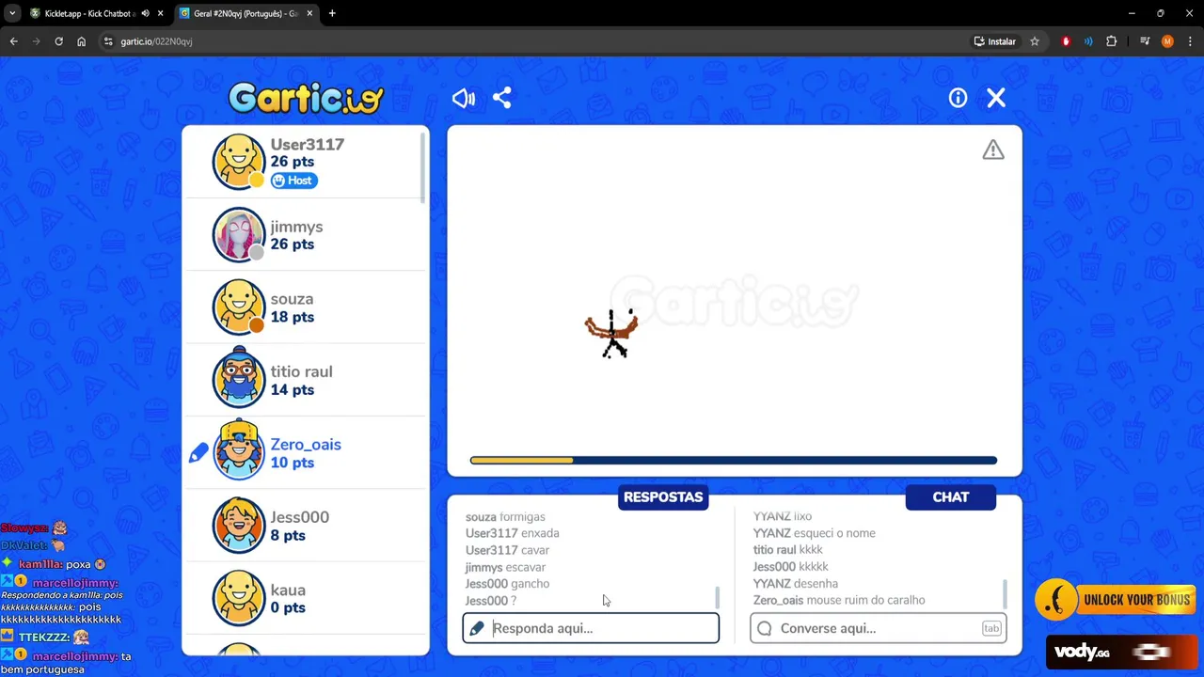Click the gartic.io address bar
This screenshot has width=1204, height=677.
tap(531, 41)
